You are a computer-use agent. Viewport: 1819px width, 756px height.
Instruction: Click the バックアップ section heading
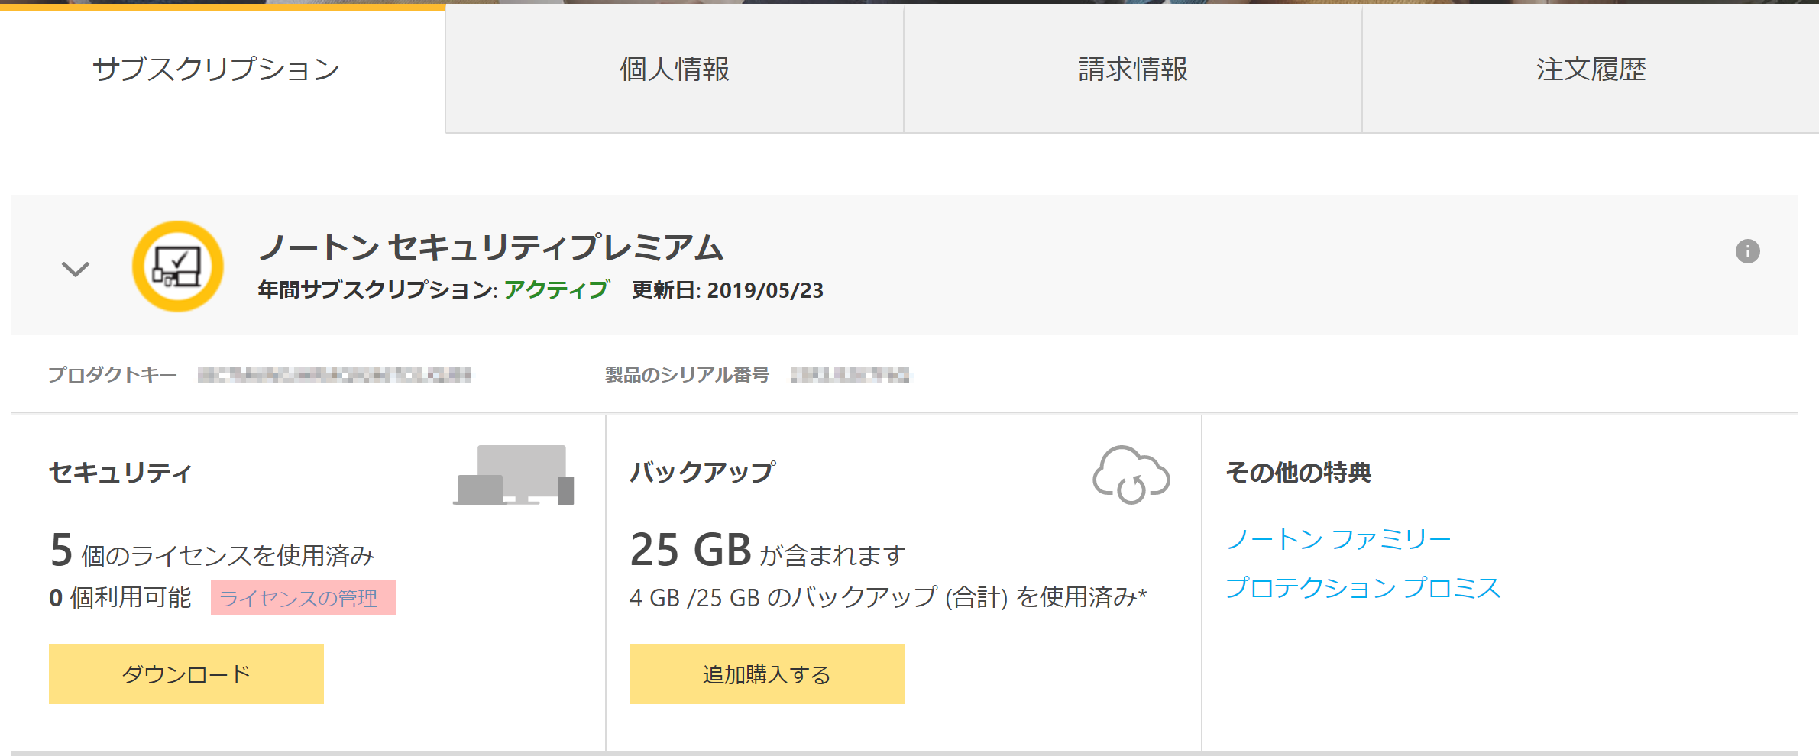click(x=703, y=473)
